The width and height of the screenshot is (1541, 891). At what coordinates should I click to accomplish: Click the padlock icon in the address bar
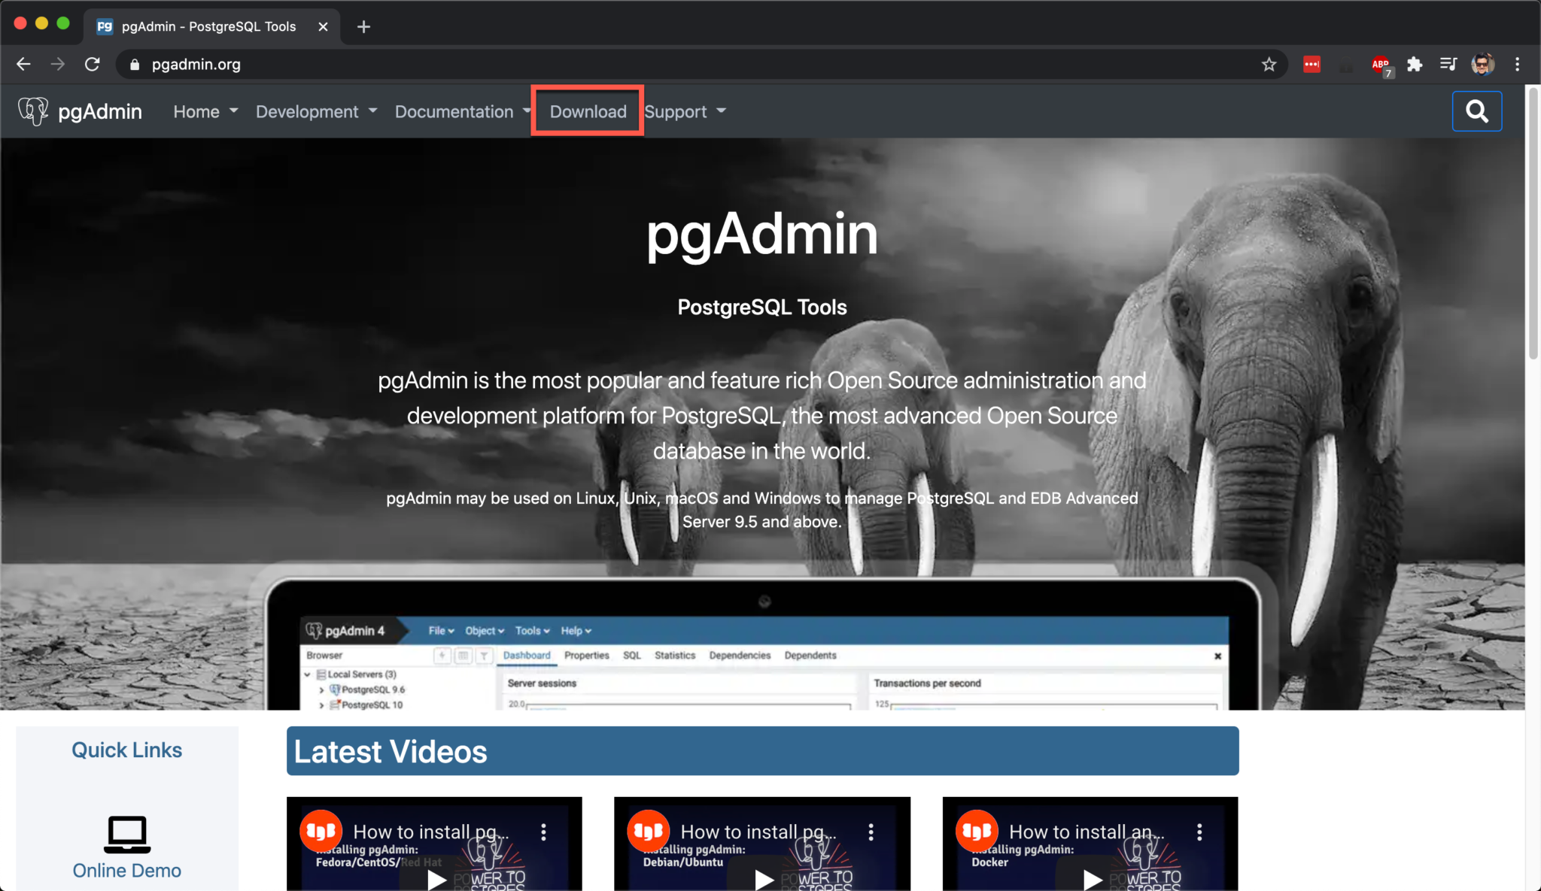point(135,64)
